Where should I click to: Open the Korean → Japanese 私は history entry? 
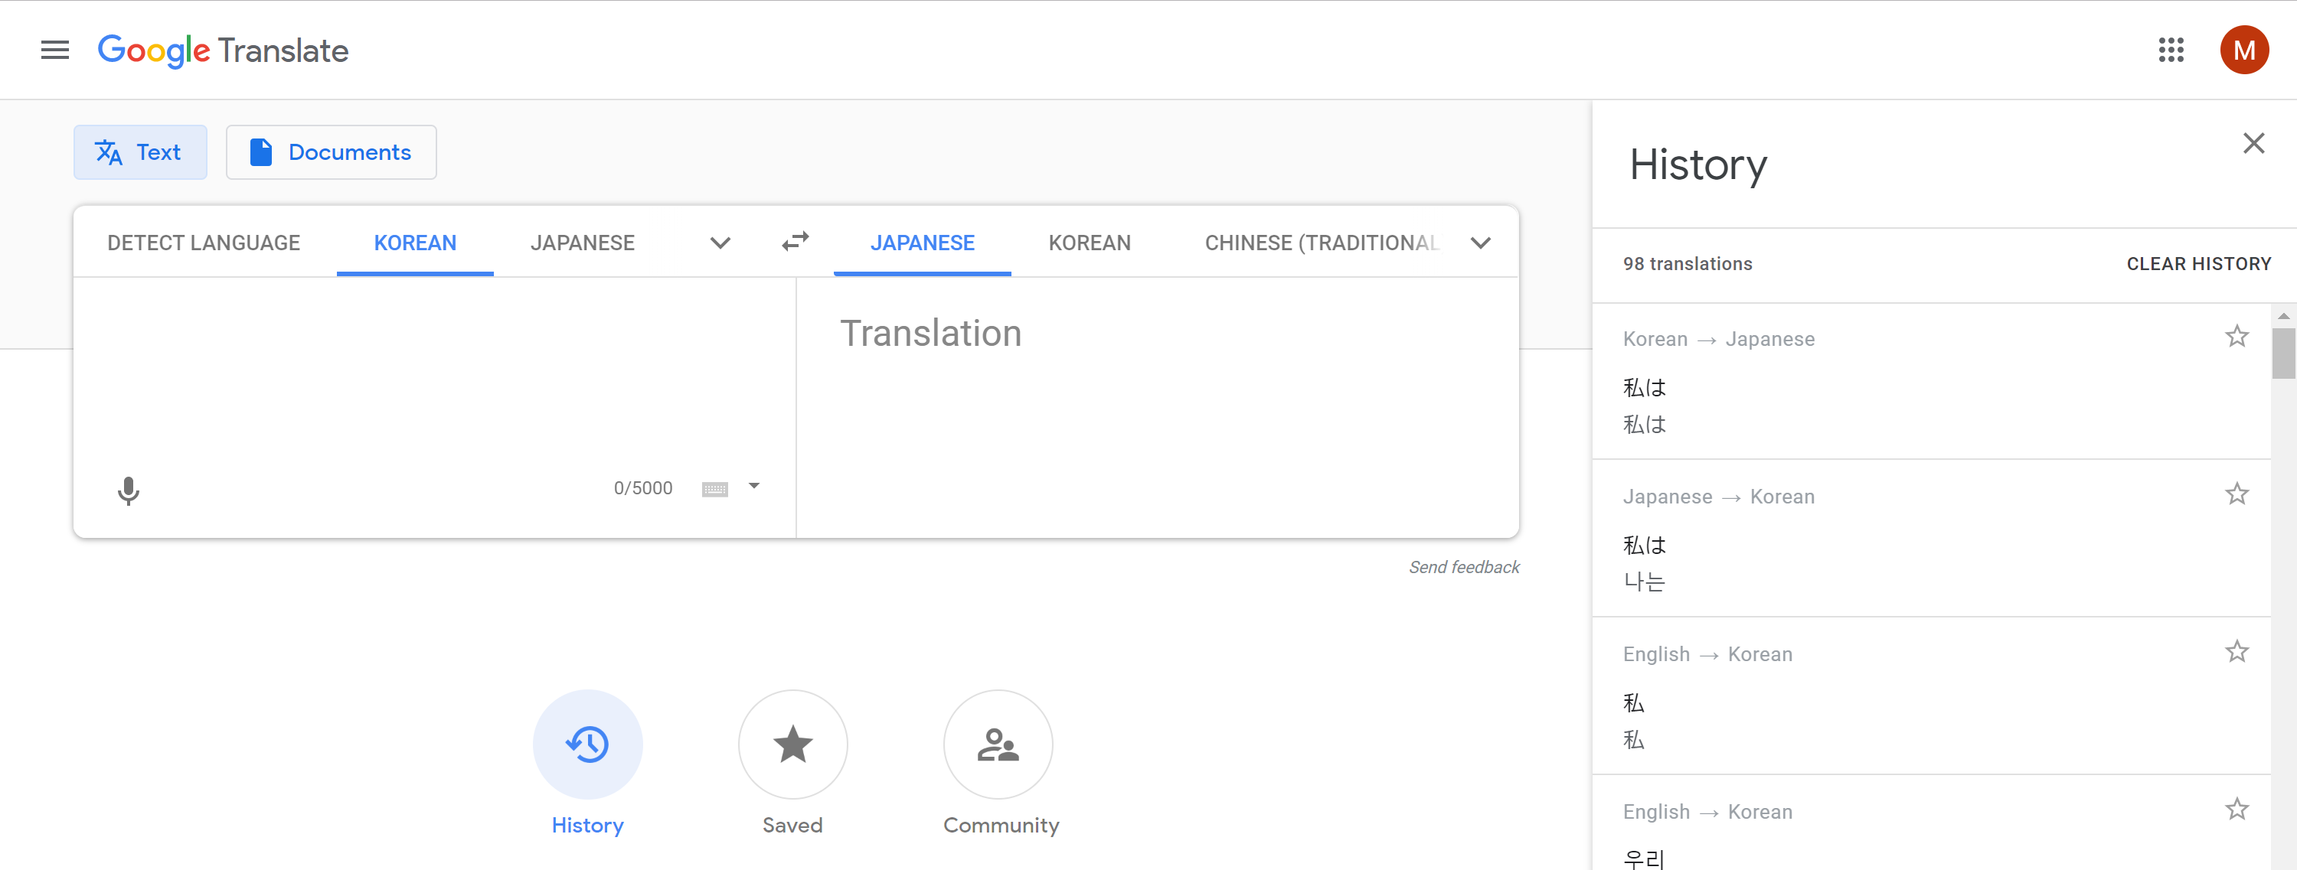[1930, 382]
